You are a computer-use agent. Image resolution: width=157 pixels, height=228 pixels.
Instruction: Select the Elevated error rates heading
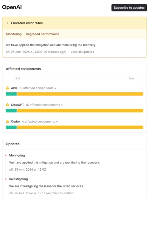(27, 23)
